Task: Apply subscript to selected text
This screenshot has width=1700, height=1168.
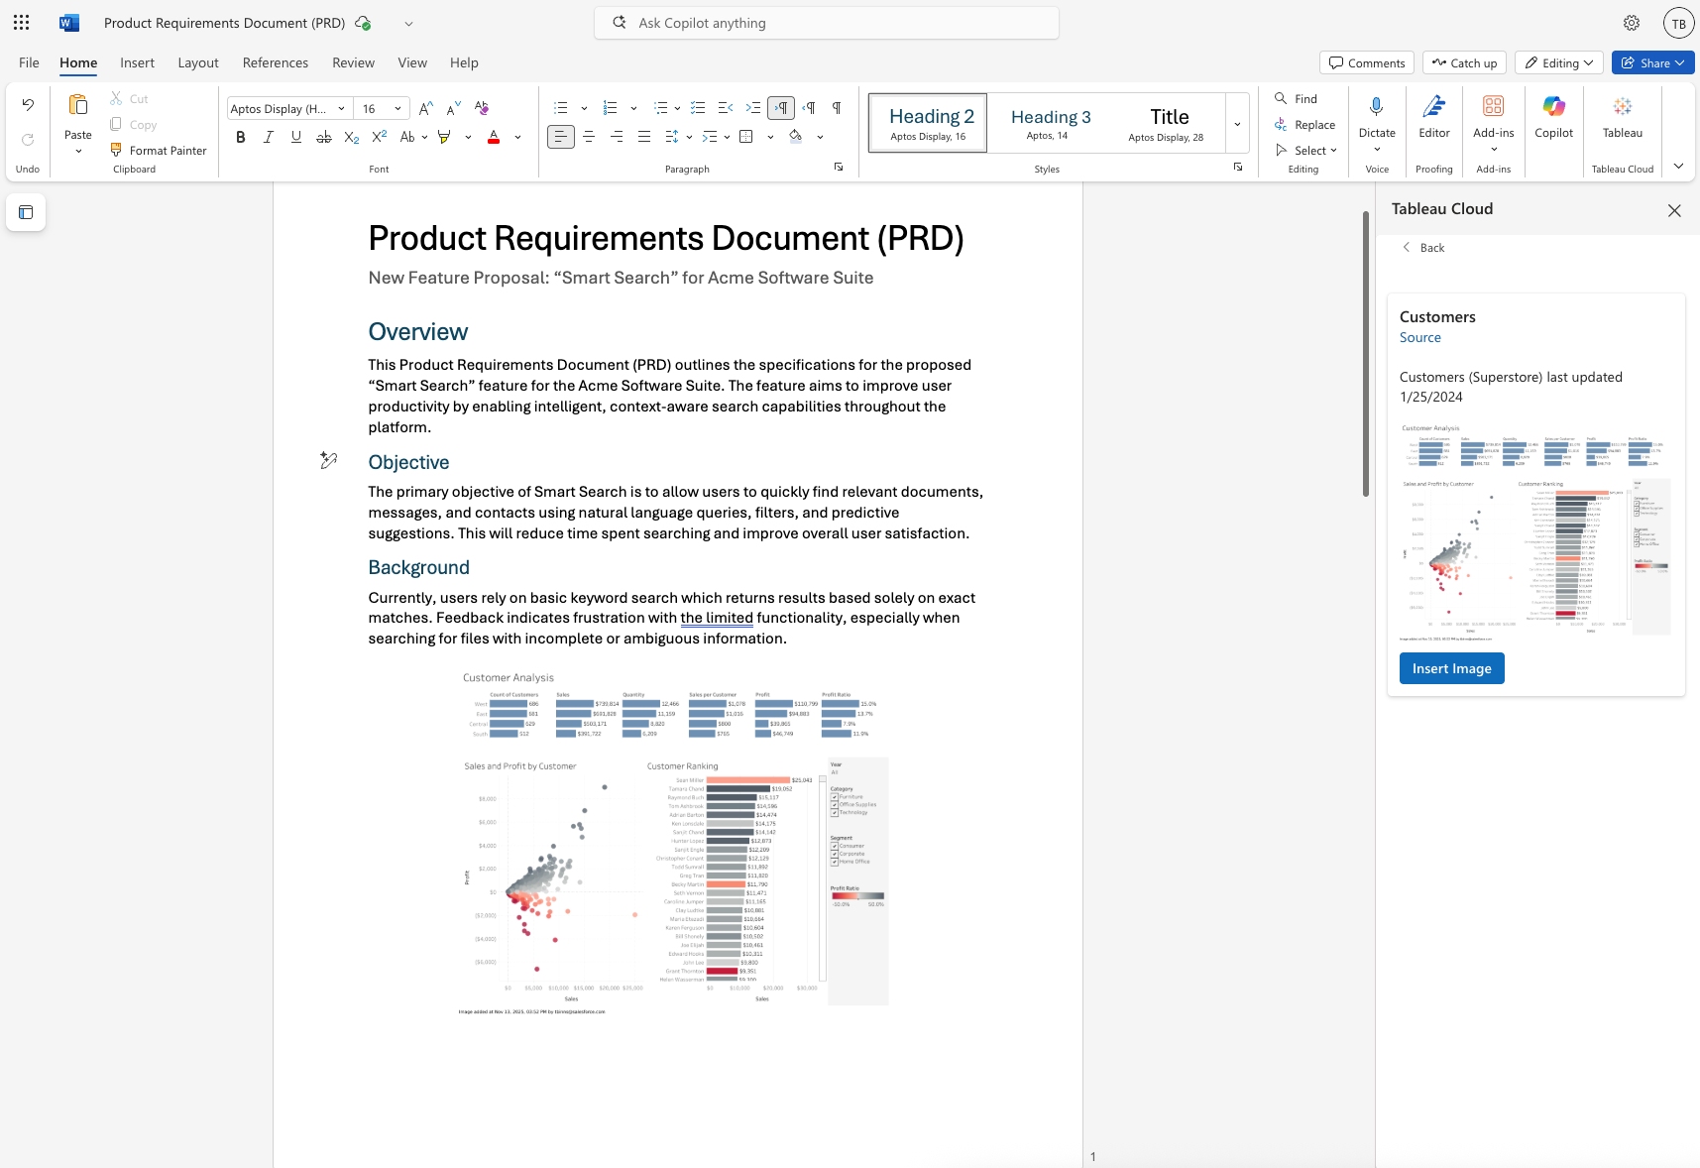Action: click(351, 137)
